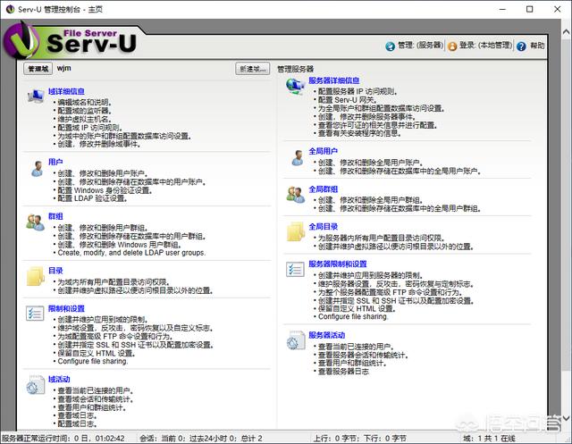The image size is (572, 444).
Task: Open the 限制和设置 link
Action: tap(66, 308)
